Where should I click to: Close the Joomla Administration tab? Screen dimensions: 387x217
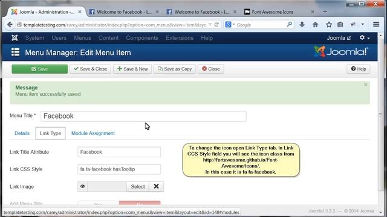80,12
